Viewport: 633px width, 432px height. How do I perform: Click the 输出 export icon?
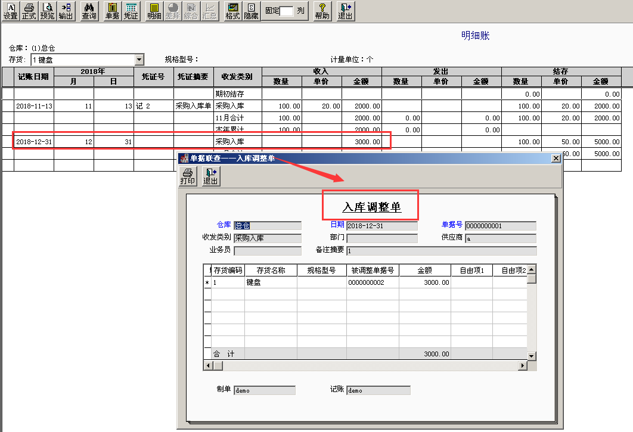[x=66, y=11]
